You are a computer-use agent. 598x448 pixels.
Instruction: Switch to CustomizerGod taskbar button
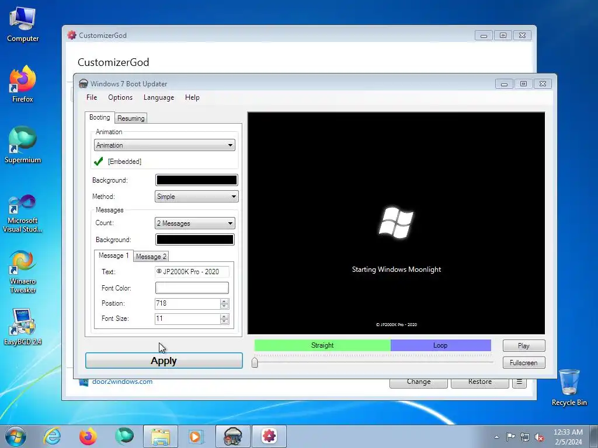[x=269, y=436]
